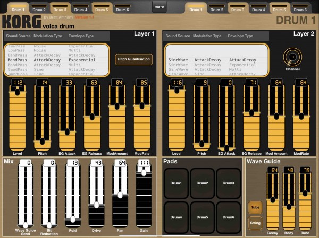Click the Gain value display 111
319x238 pixels.
(x=144, y=163)
